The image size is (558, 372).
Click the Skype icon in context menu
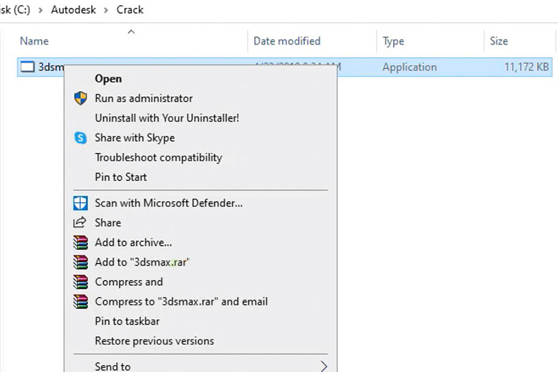tap(81, 138)
